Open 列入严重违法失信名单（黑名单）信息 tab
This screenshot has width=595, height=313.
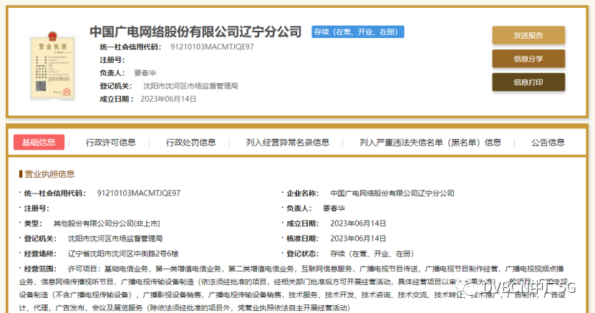[x=430, y=143]
